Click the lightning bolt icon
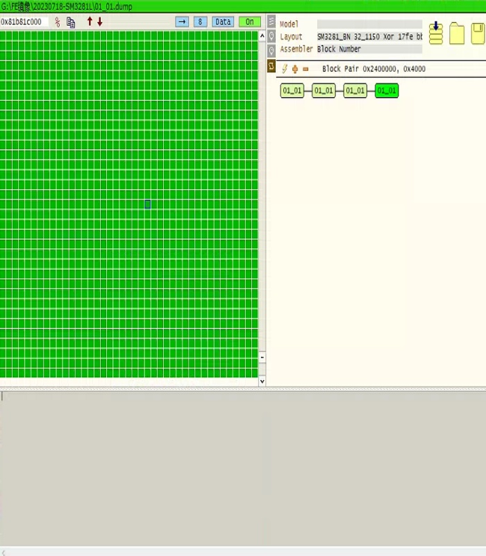This screenshot has width=486, height=556. [285, 69]
